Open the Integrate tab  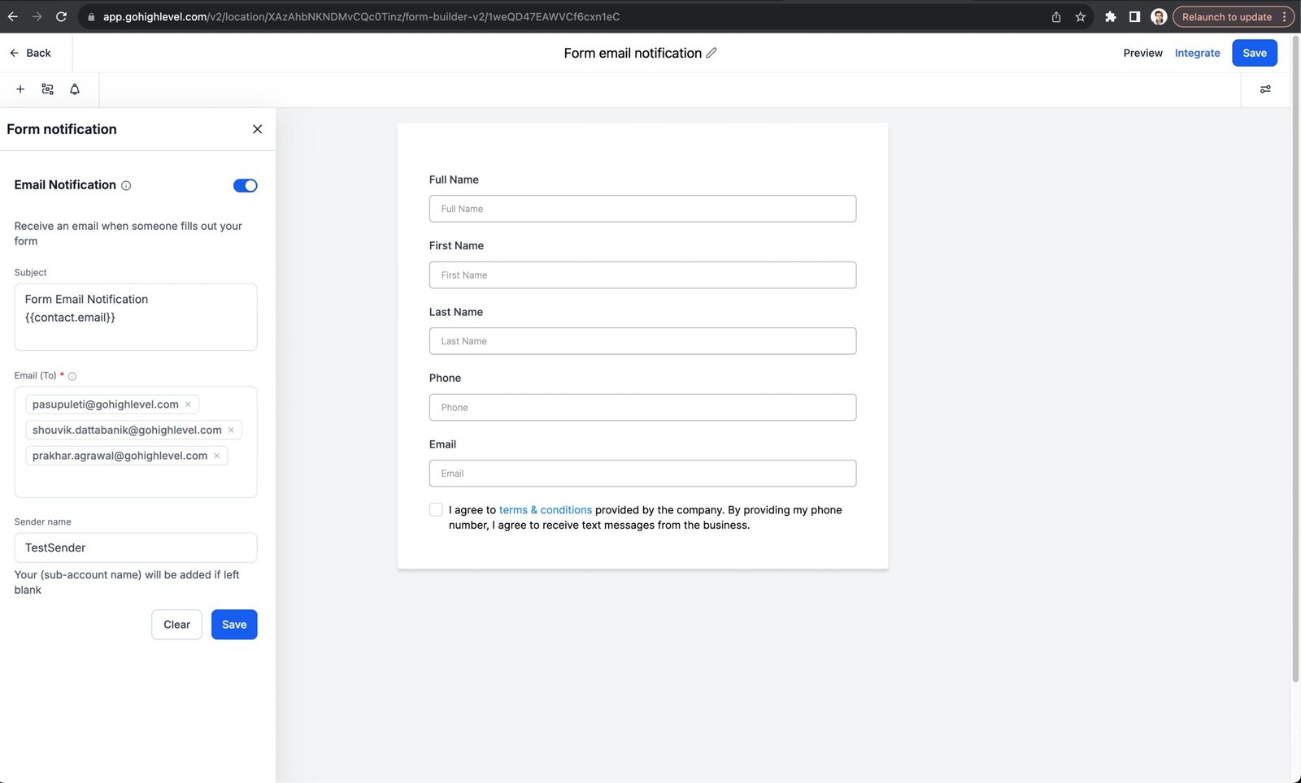[x=1197, y=53]
